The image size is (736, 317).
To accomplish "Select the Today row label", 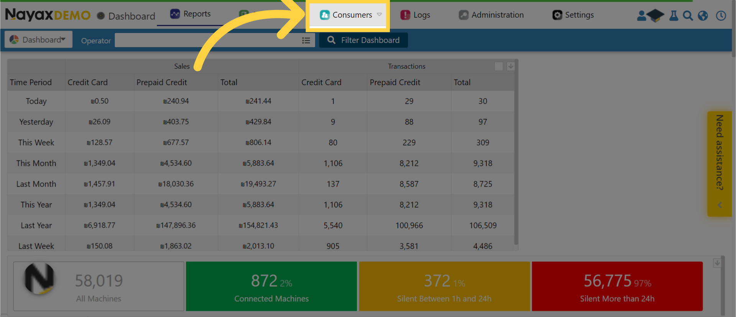I will click(36, 101).
